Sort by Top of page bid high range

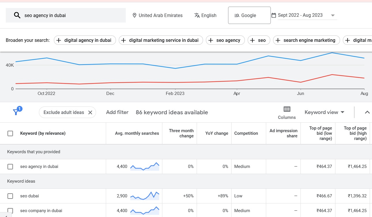pos(355,133)
